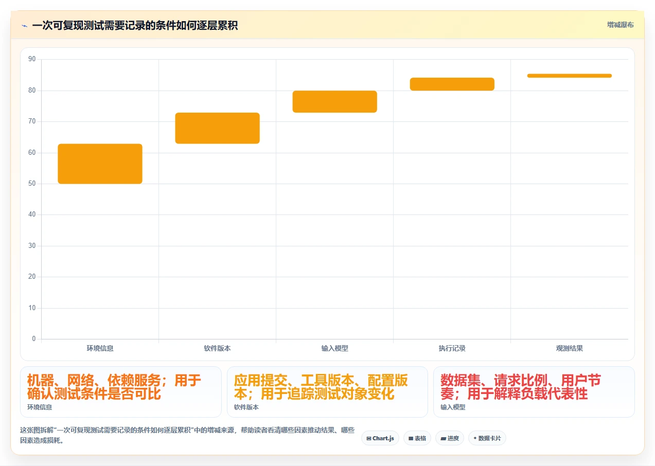The height and width of the screenshot is (466, 655).
Task: Click the 软件版本 waterfall bar
Action: (217, 128)
